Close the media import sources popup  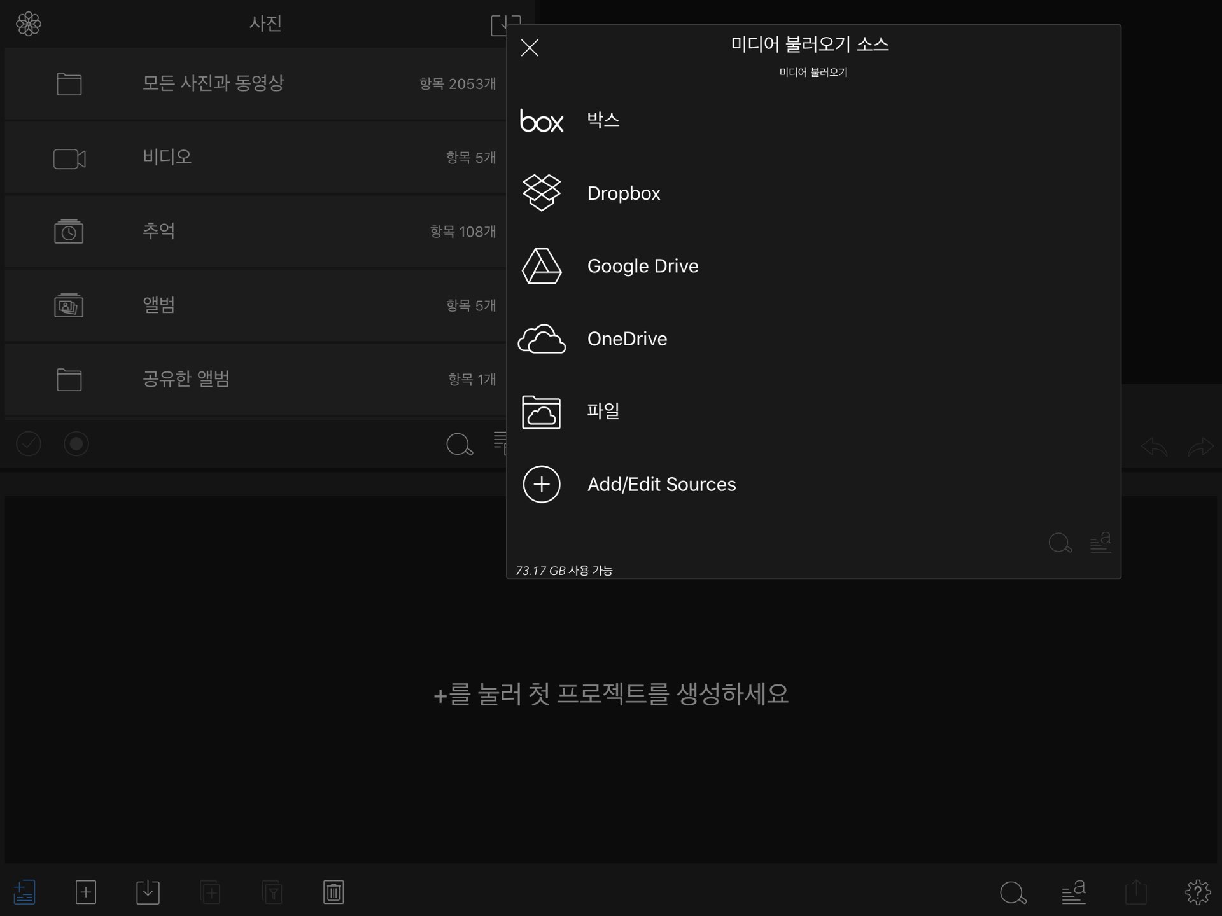(x=530, y=48)
